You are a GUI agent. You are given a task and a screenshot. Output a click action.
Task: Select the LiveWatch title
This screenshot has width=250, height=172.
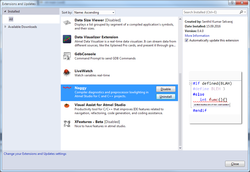point(84,71)
